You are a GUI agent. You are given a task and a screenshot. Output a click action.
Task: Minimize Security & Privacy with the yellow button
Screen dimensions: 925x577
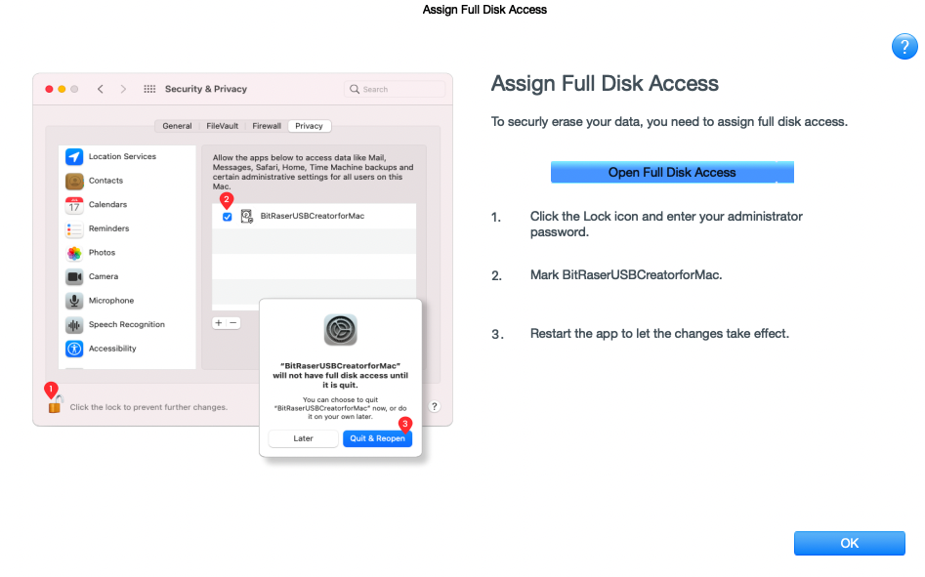(62, 89)
